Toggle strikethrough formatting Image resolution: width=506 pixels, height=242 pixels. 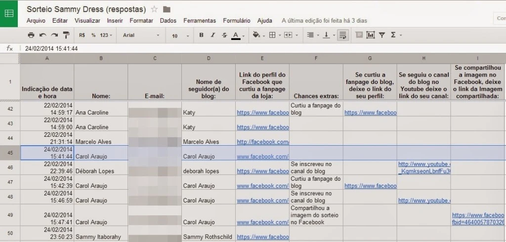pyautogui.click(x=224, y=35)
